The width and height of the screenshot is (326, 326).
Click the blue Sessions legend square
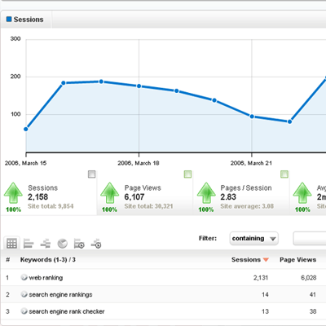[x=9, y=20]
